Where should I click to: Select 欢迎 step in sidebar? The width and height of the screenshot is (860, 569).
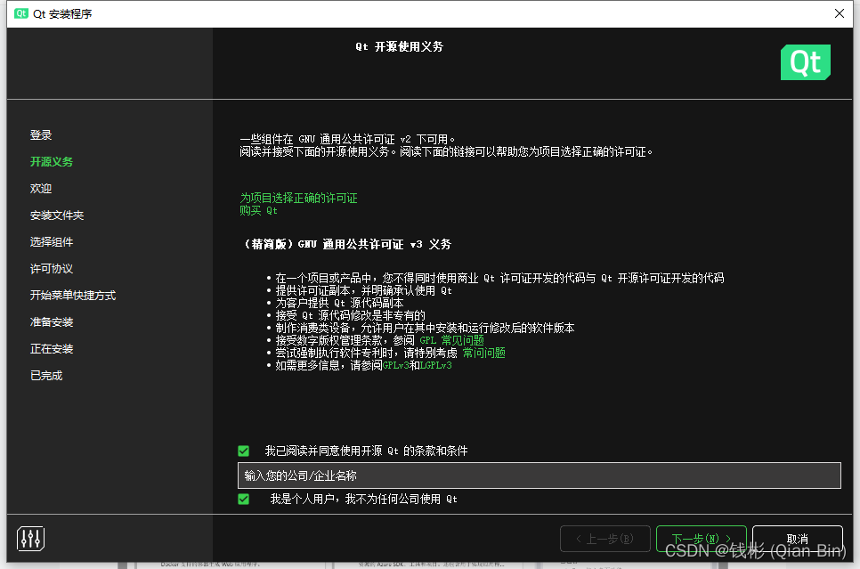41,188
